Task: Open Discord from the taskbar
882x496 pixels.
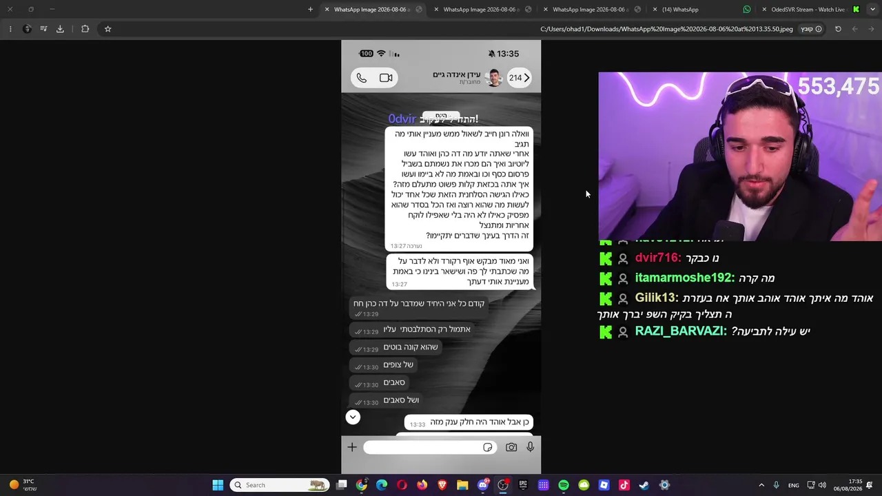Action: pyautogui.click(x=483, y=485)
